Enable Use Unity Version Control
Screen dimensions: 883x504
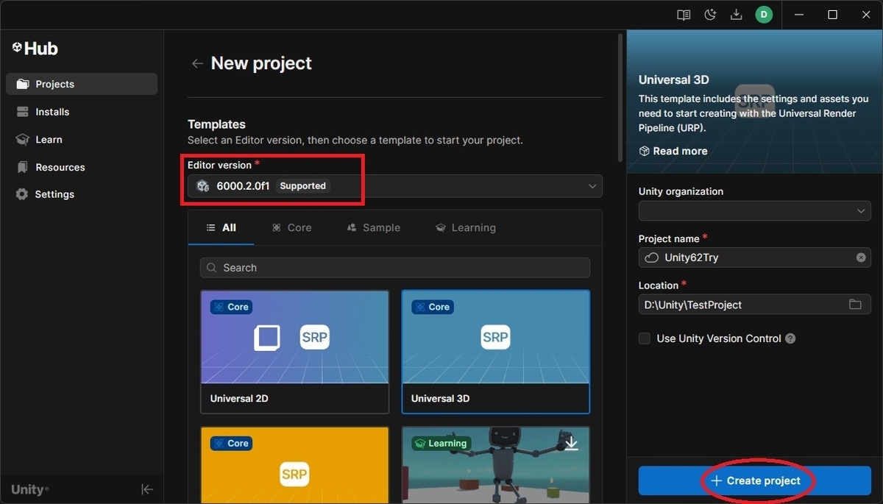click(x=644, y=338)
